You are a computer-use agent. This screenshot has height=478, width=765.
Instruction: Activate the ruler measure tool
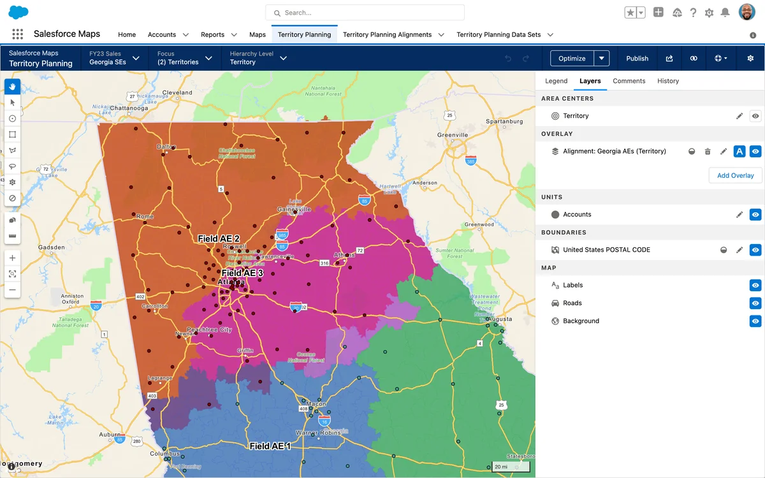(13, 236)
